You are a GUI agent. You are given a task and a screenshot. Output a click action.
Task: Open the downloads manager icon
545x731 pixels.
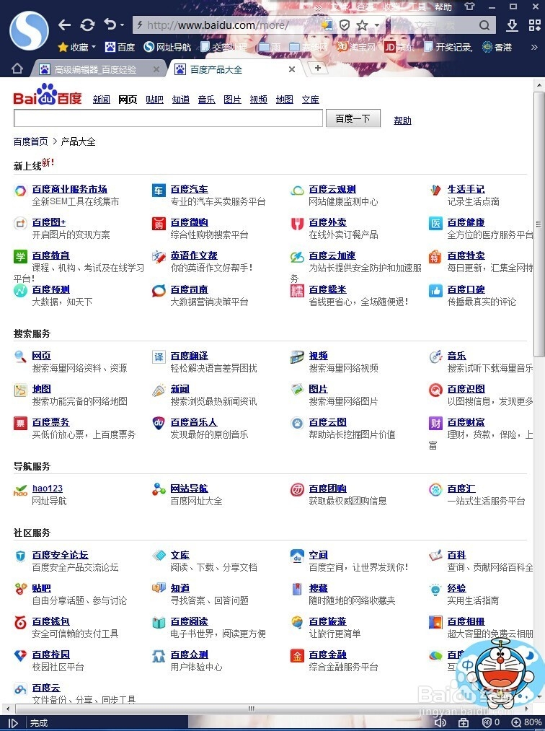pyautogui.click(x=512, y=25)
